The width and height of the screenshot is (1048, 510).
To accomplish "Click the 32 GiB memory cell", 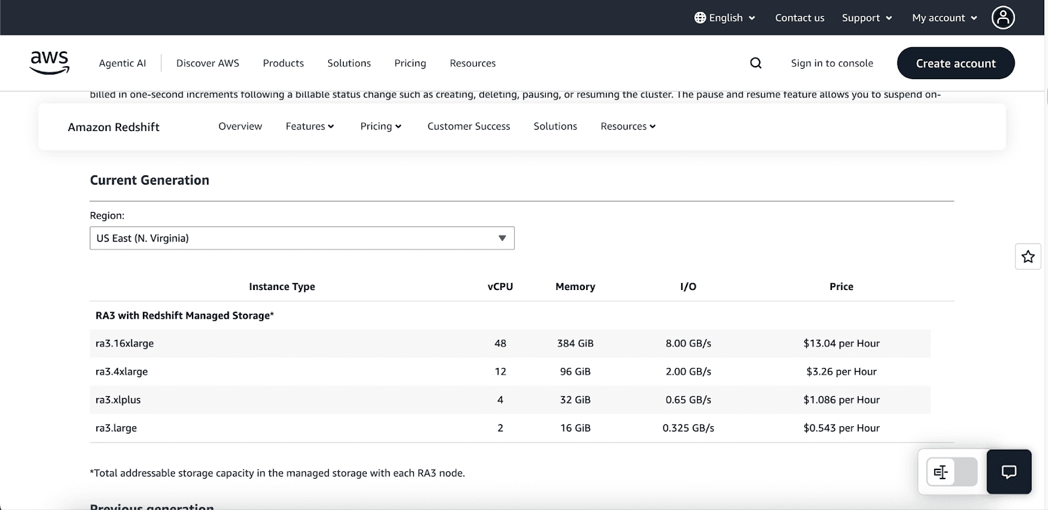I will click(575, 399).
